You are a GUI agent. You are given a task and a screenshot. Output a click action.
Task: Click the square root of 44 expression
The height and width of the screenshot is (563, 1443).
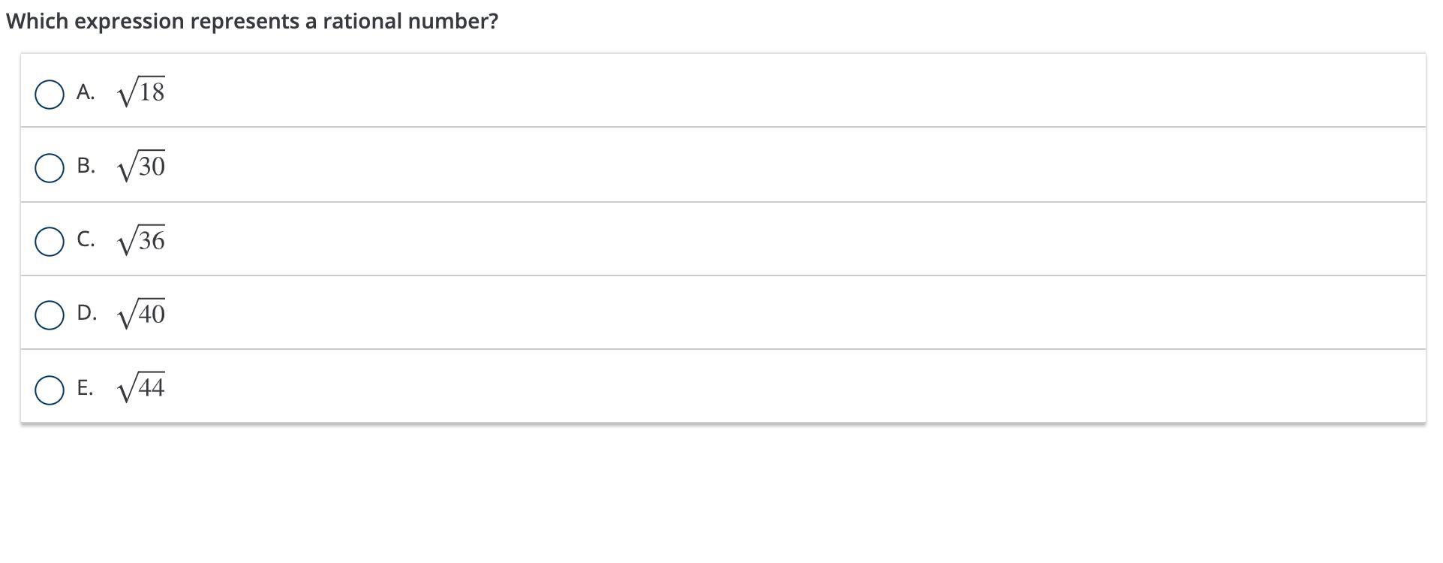coord(141,388)
